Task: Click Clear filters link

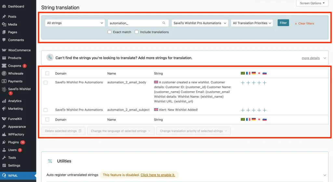Action: pyautogui.click(x=304, y=23)
